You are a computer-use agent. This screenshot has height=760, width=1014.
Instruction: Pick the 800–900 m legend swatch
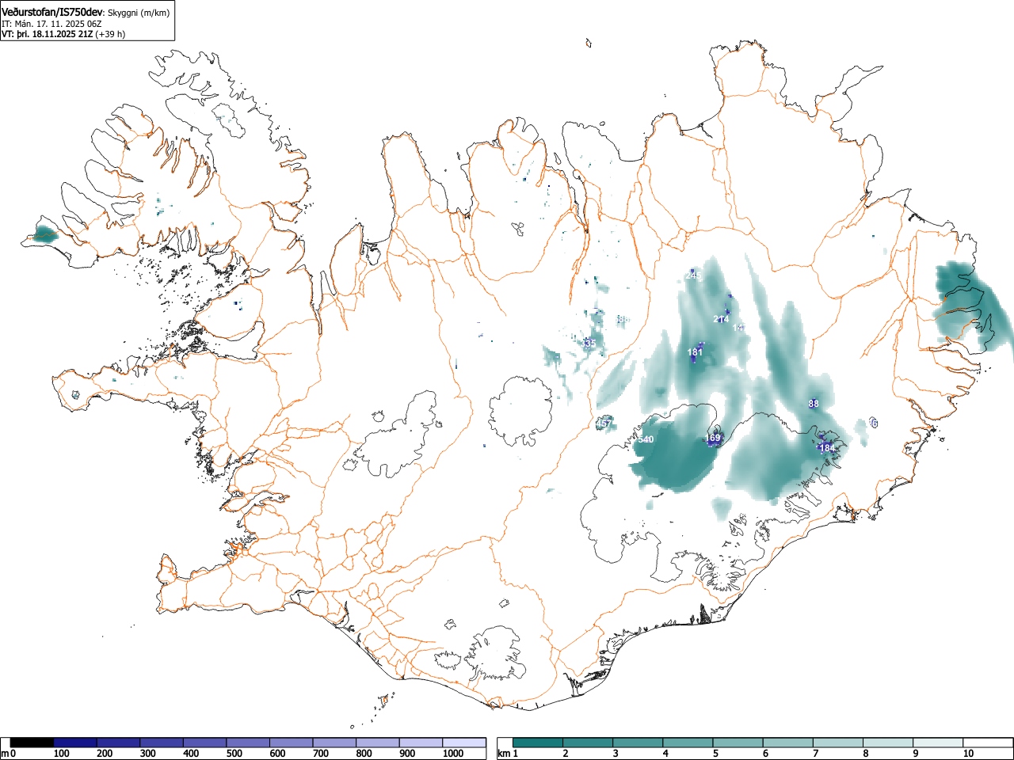click(x=378, y=743)
